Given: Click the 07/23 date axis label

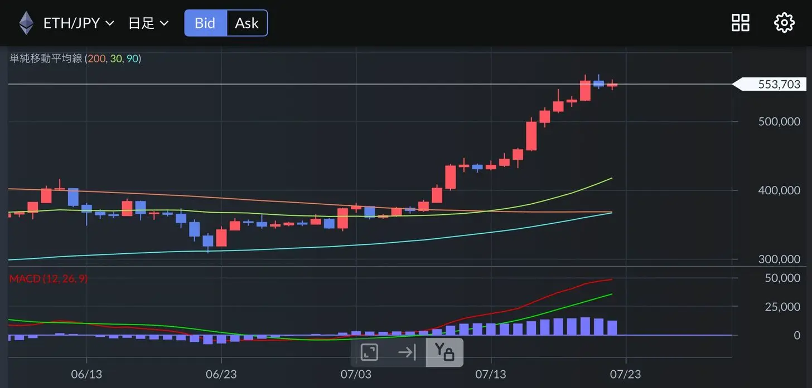Looking at the screenshot, I should pos(626,374).
